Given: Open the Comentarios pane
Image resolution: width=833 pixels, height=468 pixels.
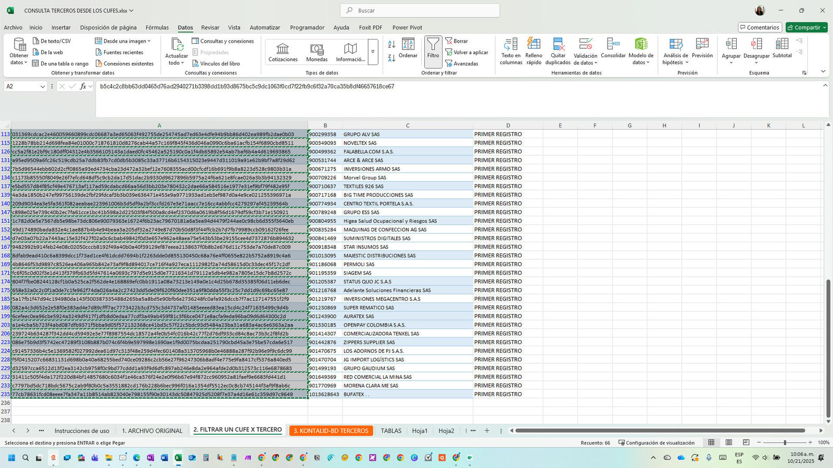Looking at the screenshot, I should 760,28.
